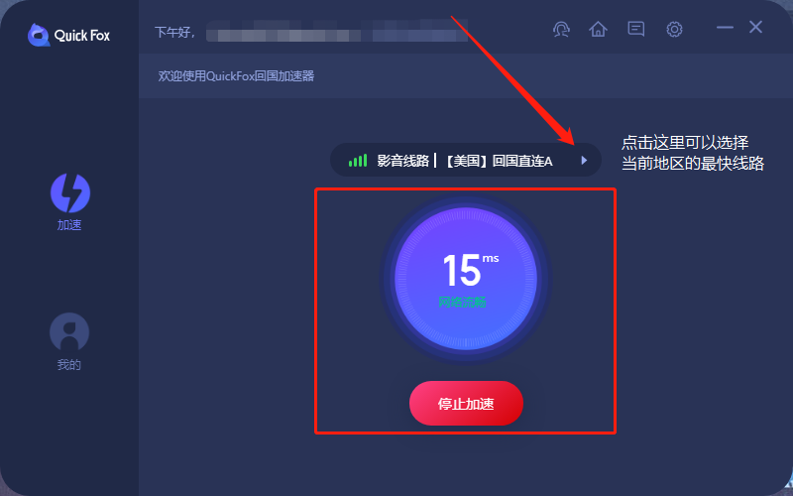Screen dimensions: 793x496
Task: Click the blurred username after 下午好
Action: 336,31
